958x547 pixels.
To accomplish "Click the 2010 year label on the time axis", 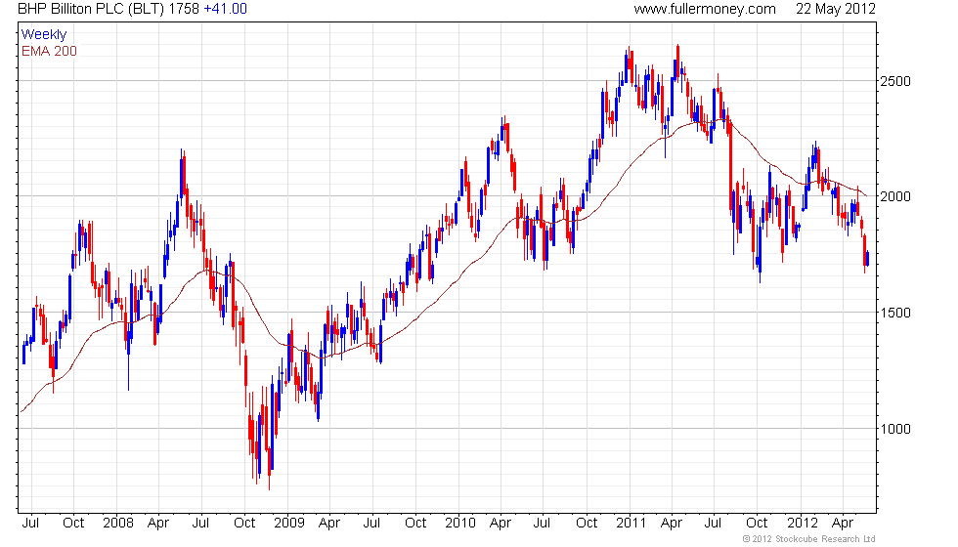I will [x=460, y=524].
